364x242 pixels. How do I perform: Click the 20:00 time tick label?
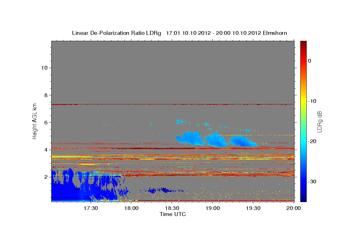(x=294, y=208)
